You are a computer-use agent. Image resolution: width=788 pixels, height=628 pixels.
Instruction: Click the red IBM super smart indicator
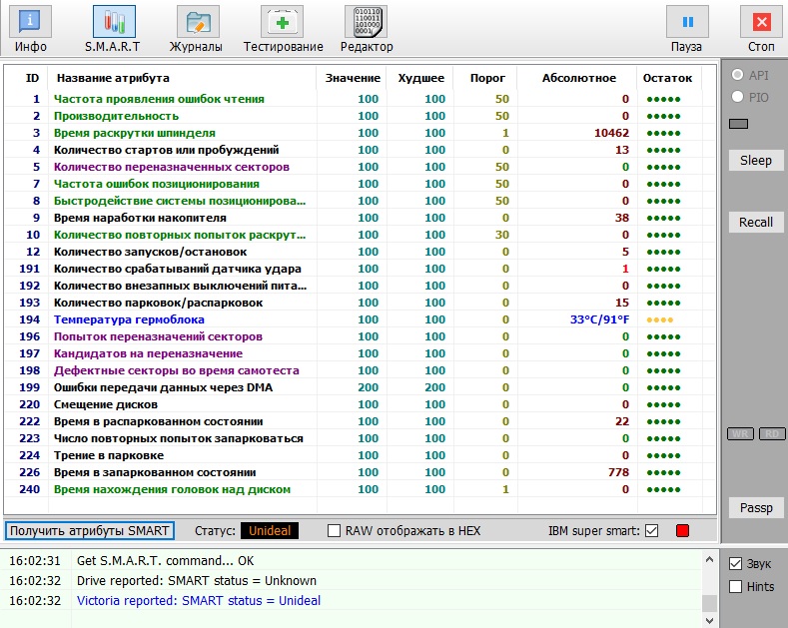[682, 531]
